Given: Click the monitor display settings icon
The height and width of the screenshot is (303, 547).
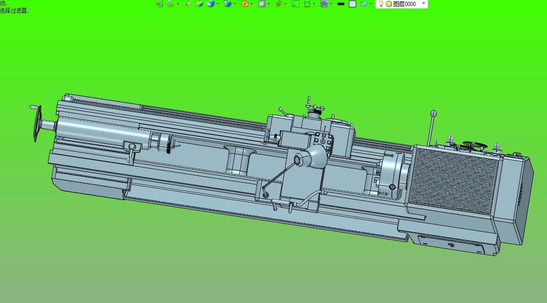Looking at the screenshot, I should 324,4.
